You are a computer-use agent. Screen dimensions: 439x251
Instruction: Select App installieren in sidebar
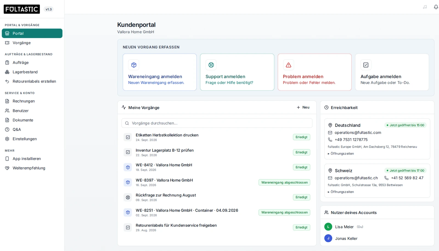tap(32, 159)
